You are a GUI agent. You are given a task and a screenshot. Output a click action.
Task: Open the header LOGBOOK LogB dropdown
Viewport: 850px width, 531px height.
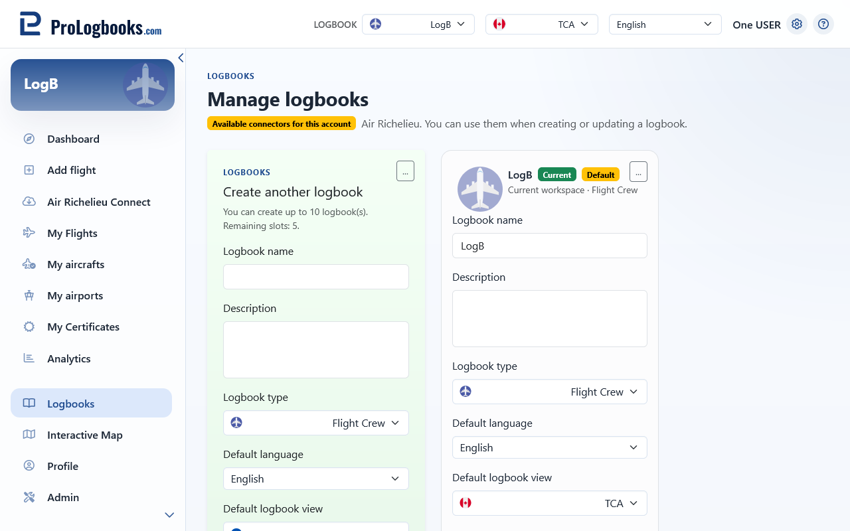coord(418,25)
